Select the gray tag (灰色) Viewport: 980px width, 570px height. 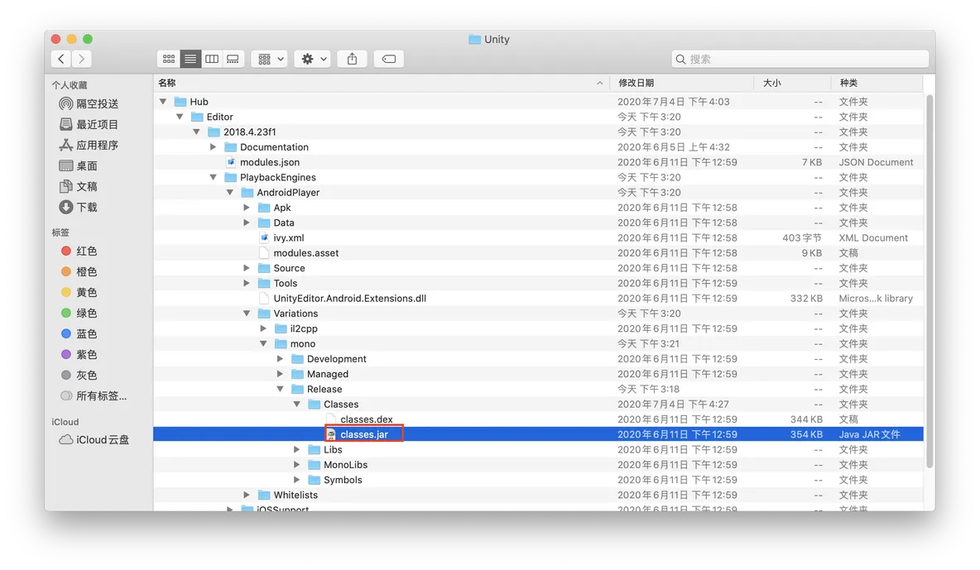[x=79, y=375]
